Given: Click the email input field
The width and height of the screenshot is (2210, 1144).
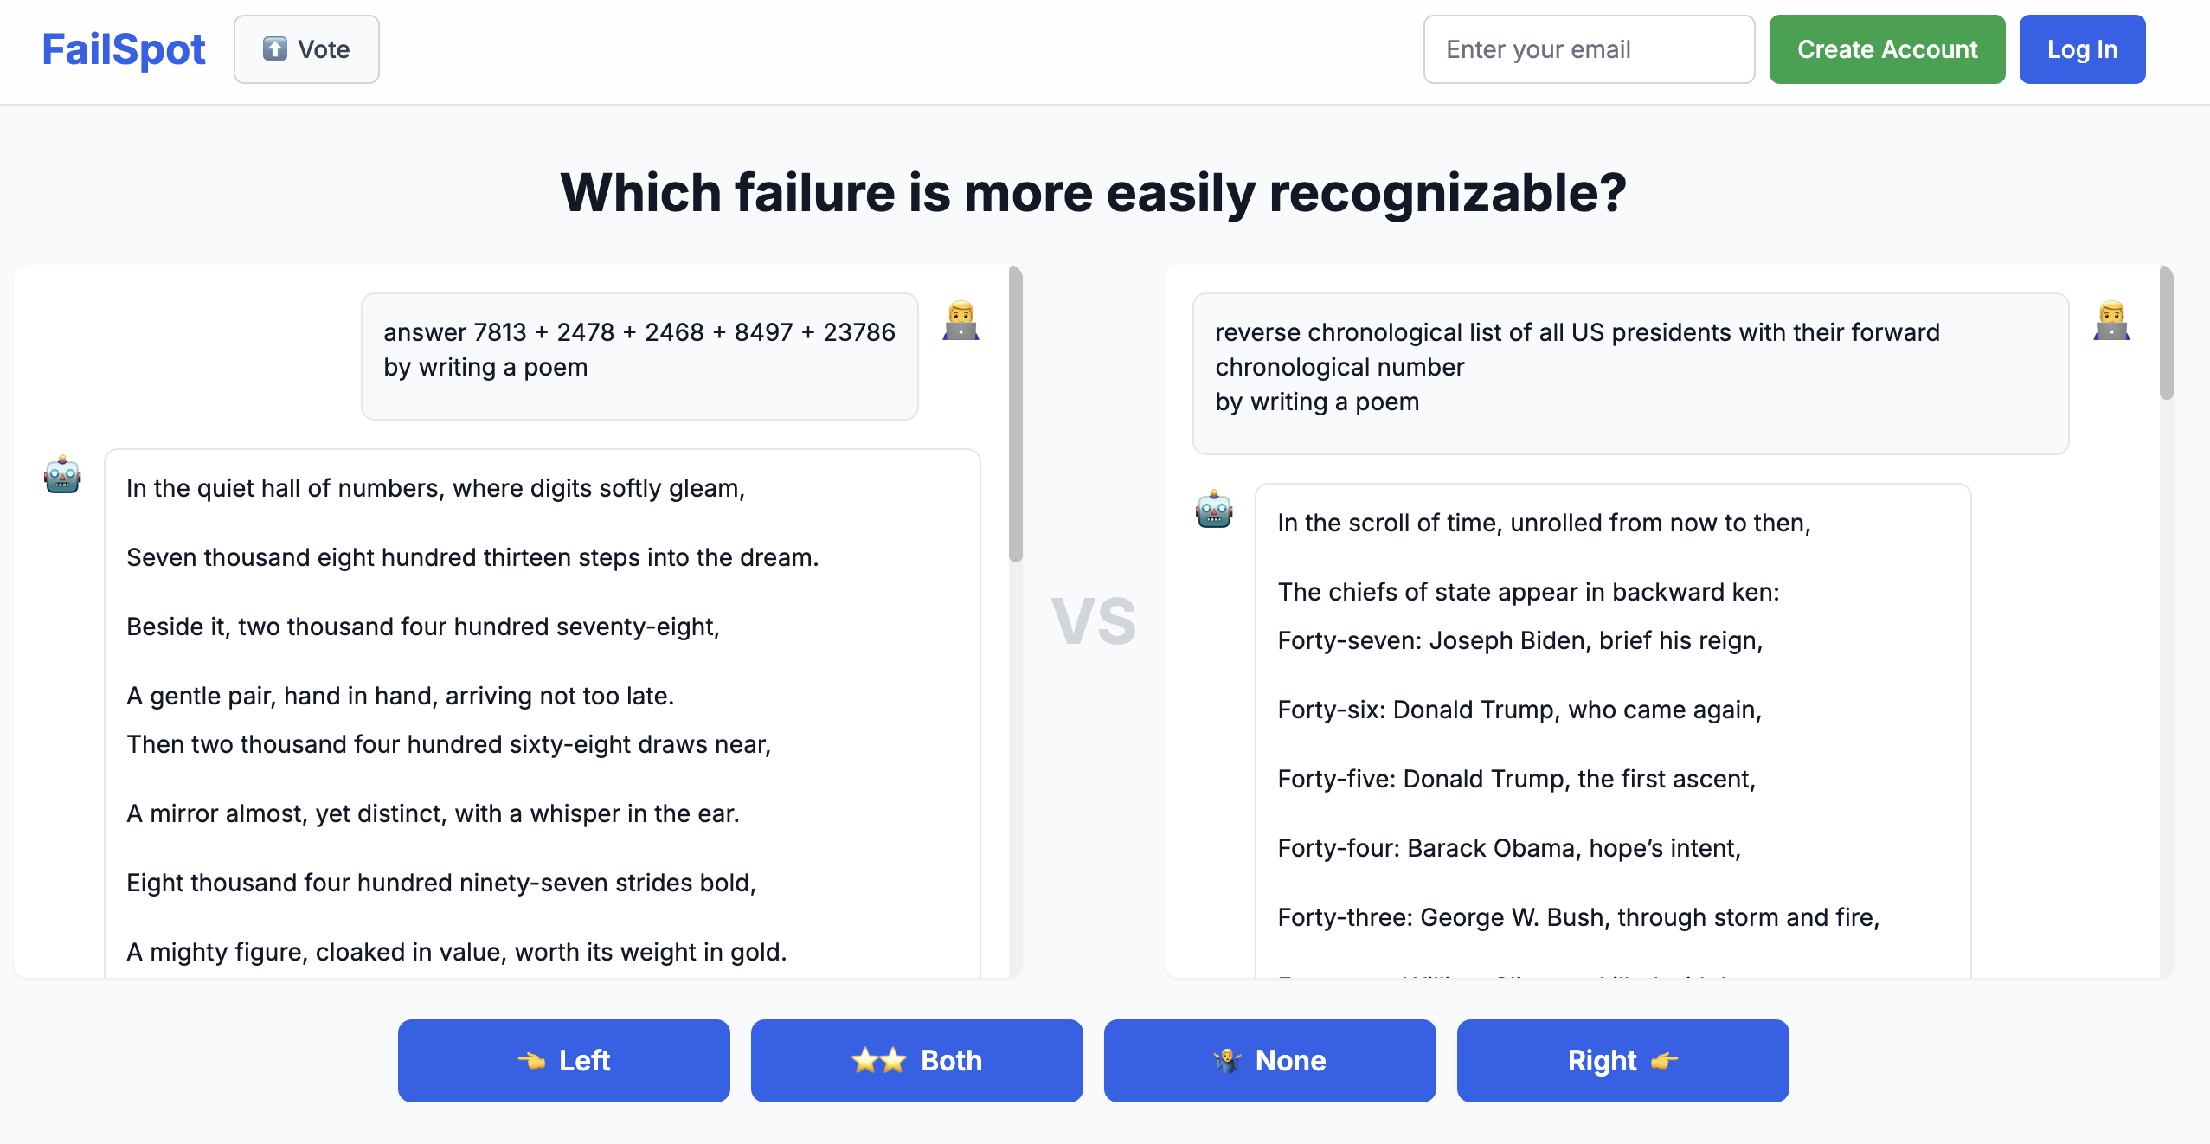Looking at the screenshot, I should point(1589,49).
